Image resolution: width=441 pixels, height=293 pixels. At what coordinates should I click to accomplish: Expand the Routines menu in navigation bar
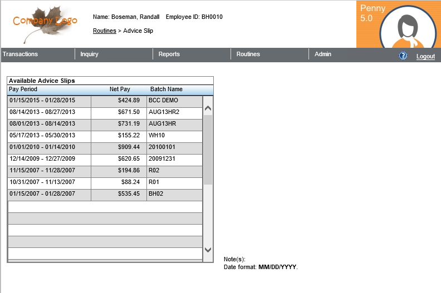point(248,54)
